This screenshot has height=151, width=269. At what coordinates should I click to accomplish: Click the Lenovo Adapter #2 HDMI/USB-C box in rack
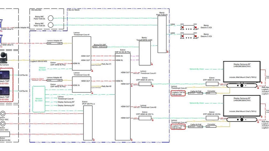[x=55, y=80]
